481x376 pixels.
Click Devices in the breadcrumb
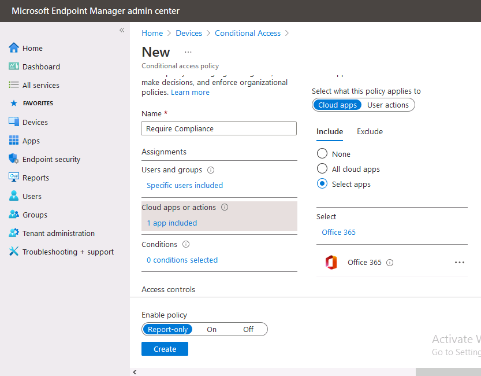[x=189, y=33]
